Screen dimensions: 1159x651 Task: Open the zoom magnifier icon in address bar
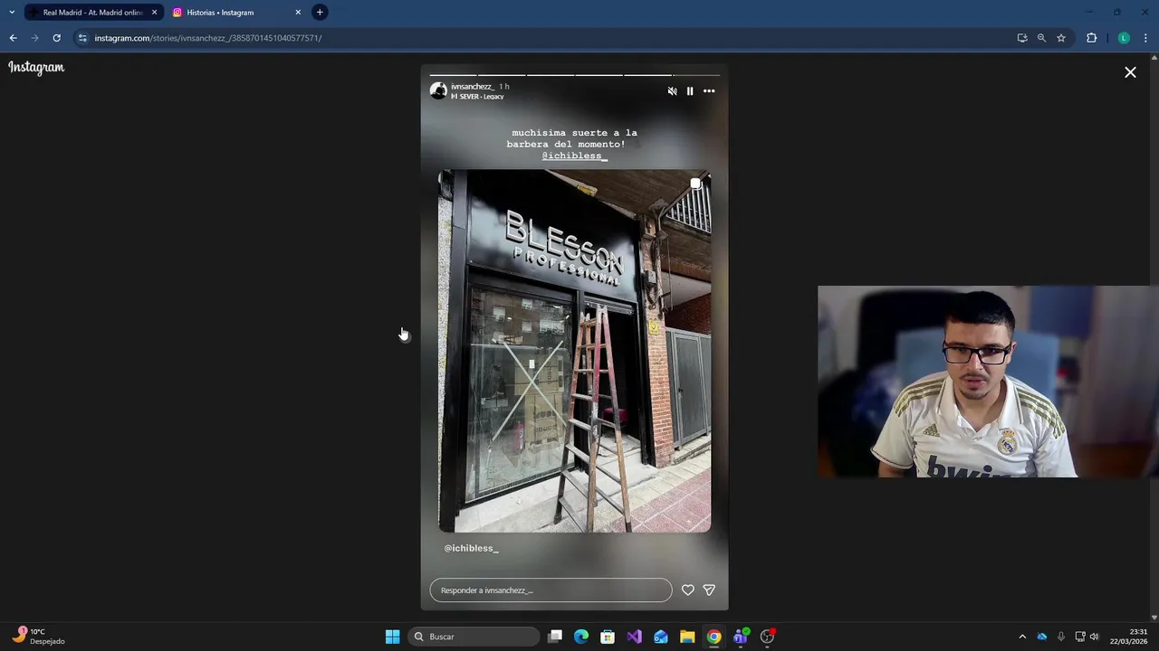(x=1041, y=38)
